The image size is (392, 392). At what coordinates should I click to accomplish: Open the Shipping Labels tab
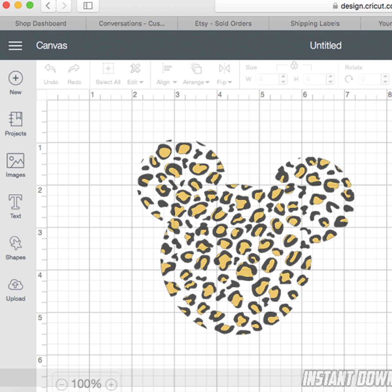click(314, 24)
